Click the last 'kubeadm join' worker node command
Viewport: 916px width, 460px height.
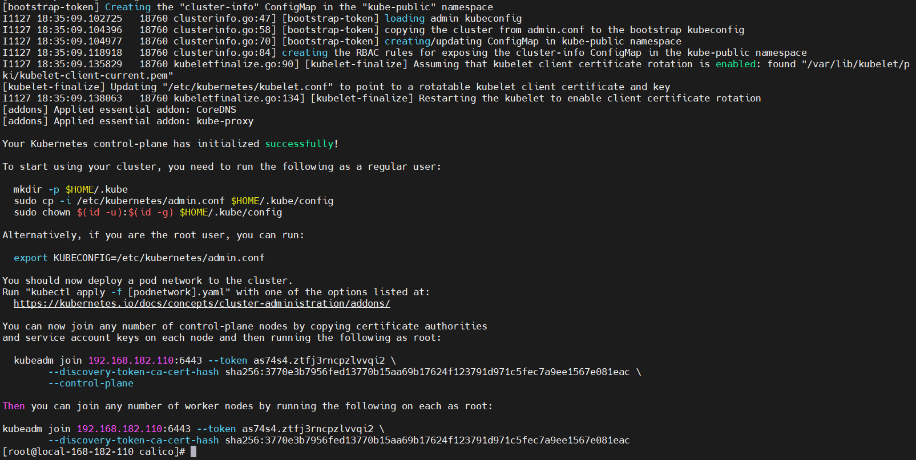(193, 429)
